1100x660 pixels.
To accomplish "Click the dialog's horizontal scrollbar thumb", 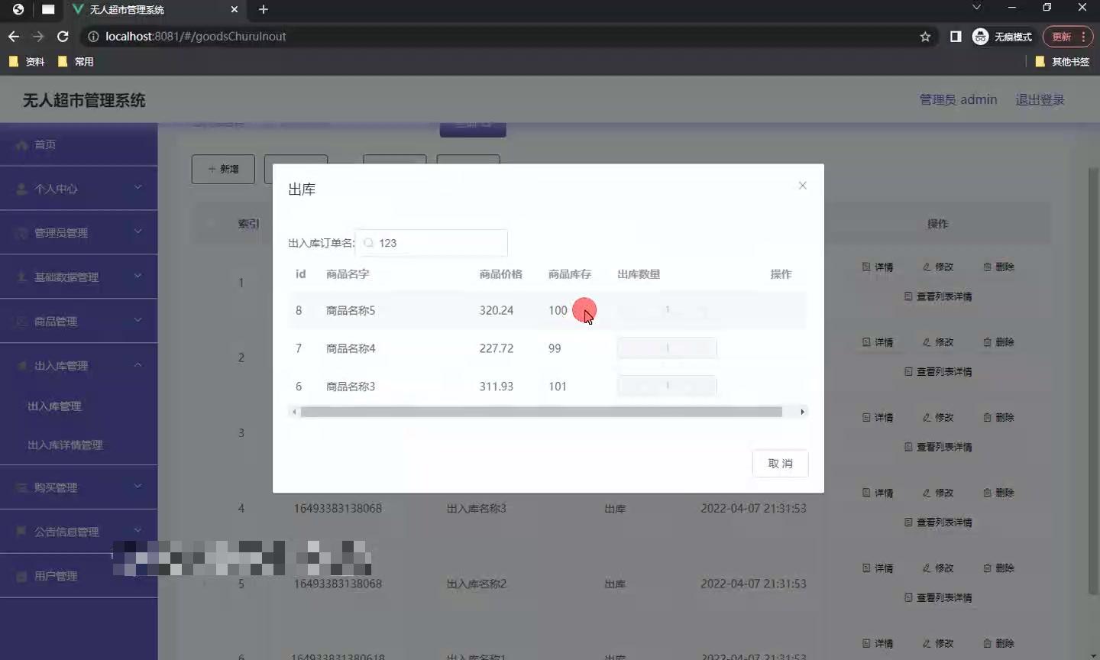I will tap(542, 412).
